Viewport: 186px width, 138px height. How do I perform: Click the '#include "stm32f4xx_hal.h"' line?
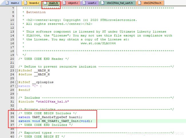click(x=44, y=102)
